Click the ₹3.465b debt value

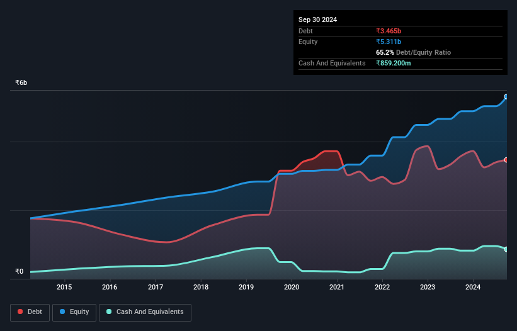[x=389, y=31]
